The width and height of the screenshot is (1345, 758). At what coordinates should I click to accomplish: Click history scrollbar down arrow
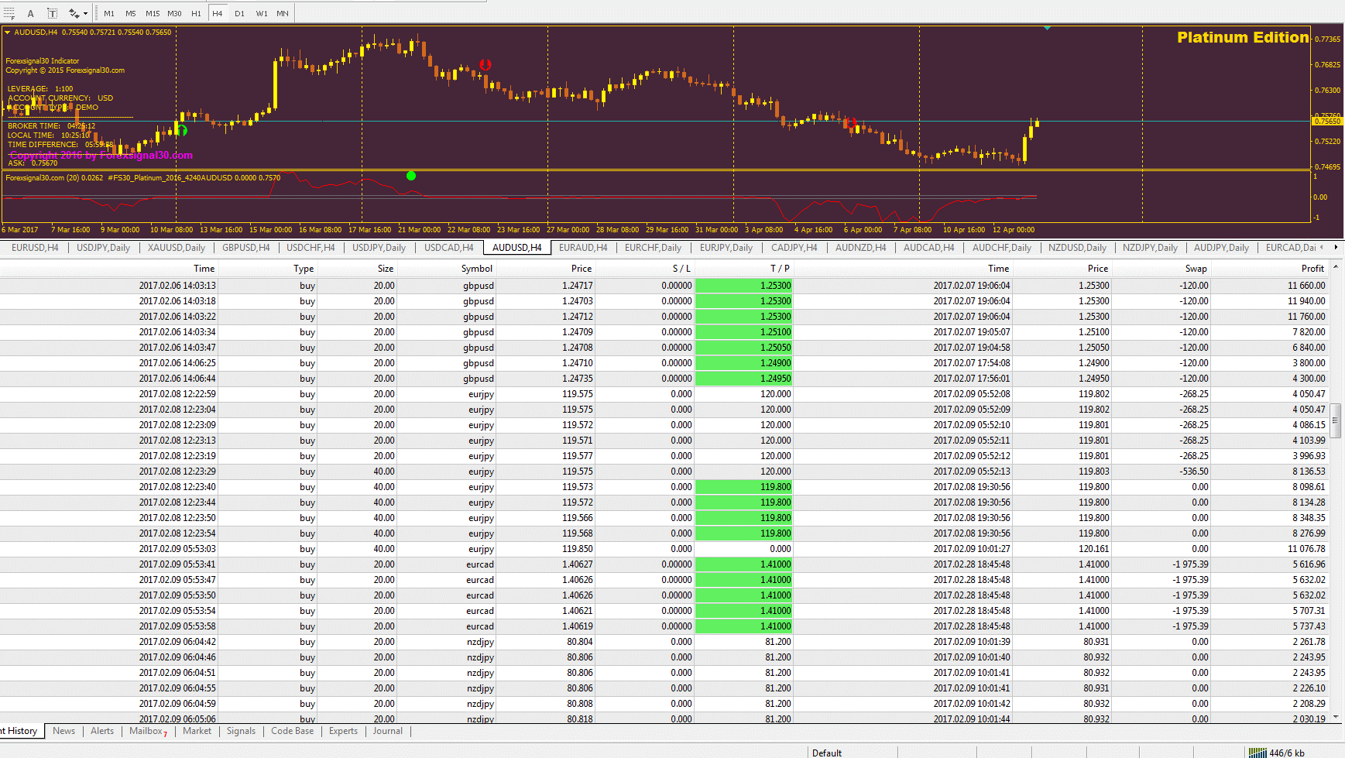pos(1336,718)
